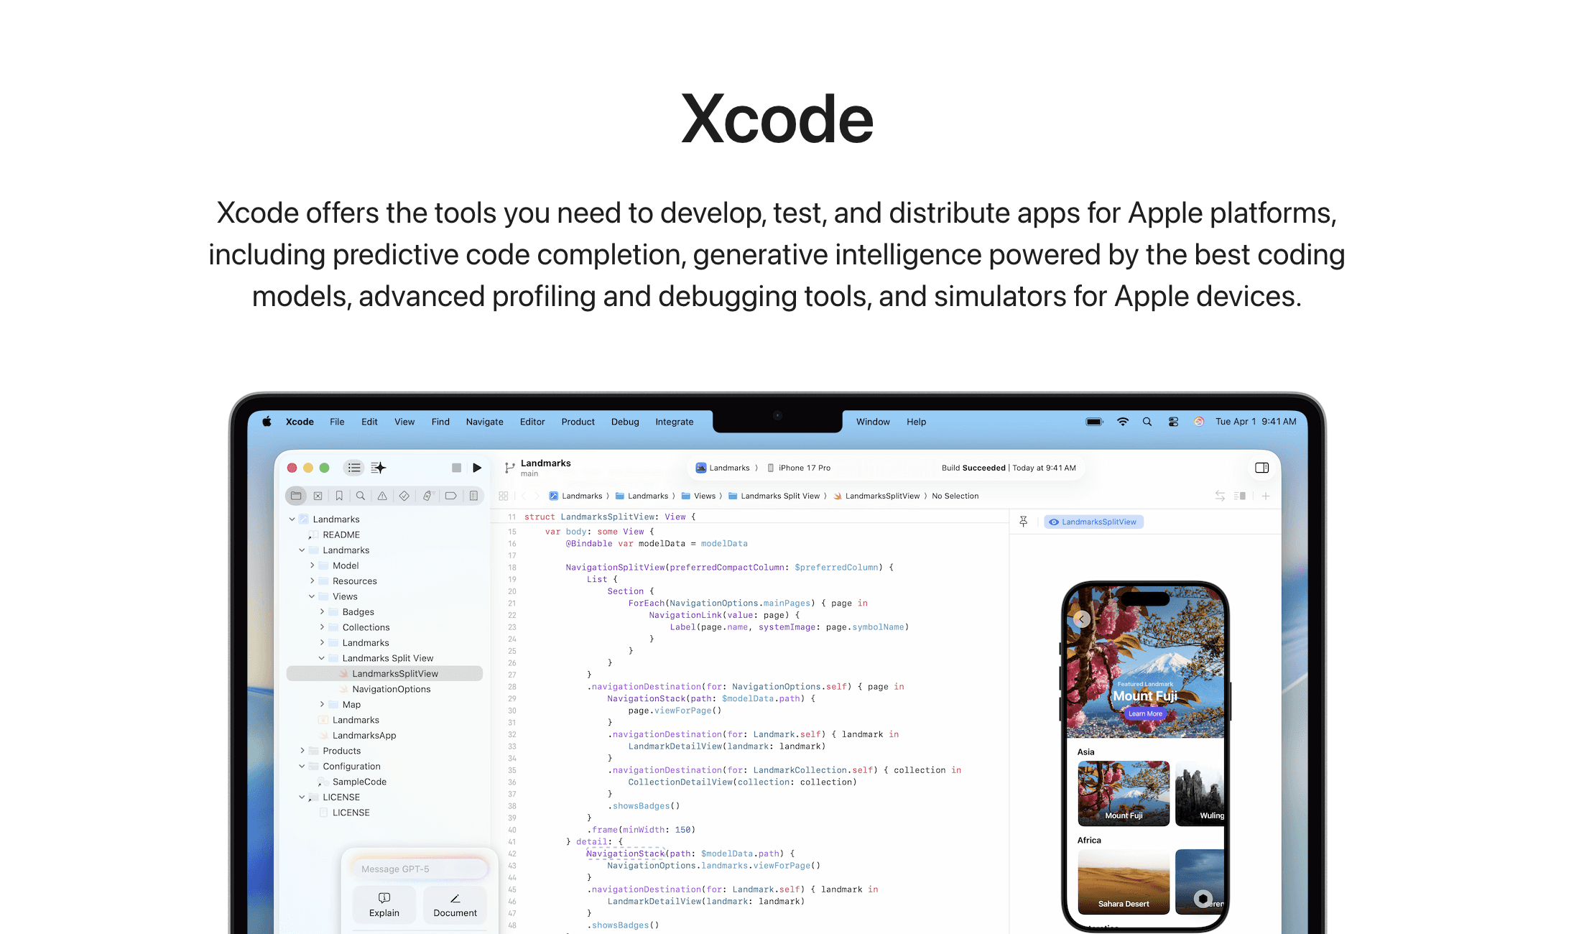This screenshot has height=934, width=1579.
Task: Open the Test navigator diamond icon
Action: click(x=404, y=496)
